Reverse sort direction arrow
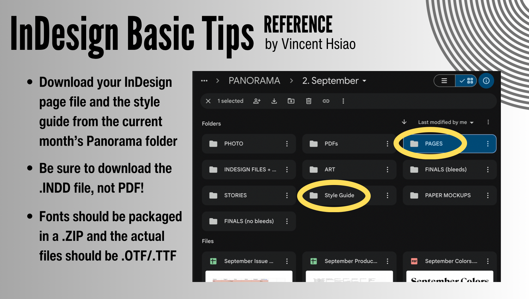The image size is (529, 299). (404, 122)
